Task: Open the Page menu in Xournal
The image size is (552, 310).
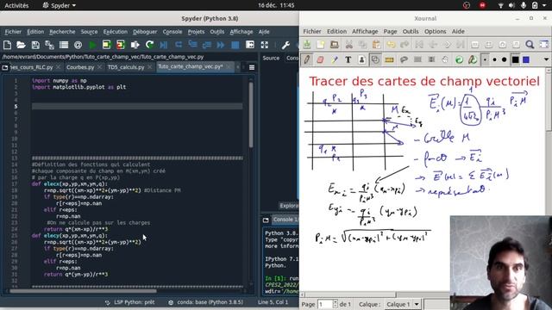Action: (x=390, y=31)
